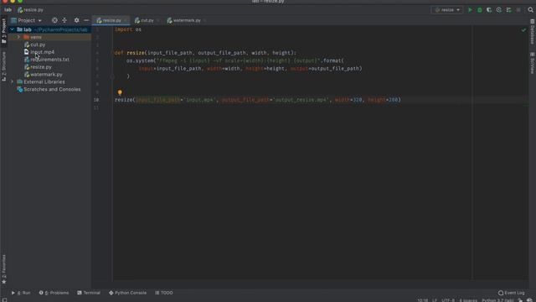Toggle the Favorites side tool window tab

[3, 269]
